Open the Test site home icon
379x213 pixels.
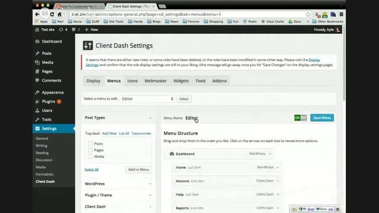[37, 30]
